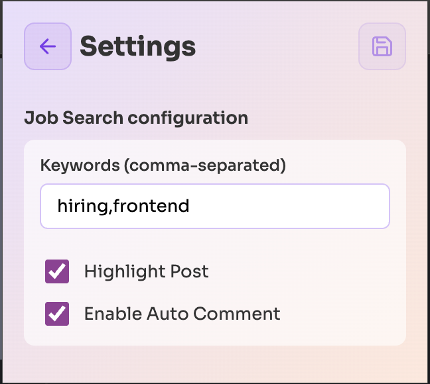Click the "Job Search" words in section heading
Image resolution: width=430 pixels, height=384 pixels.
click(74, 118)
